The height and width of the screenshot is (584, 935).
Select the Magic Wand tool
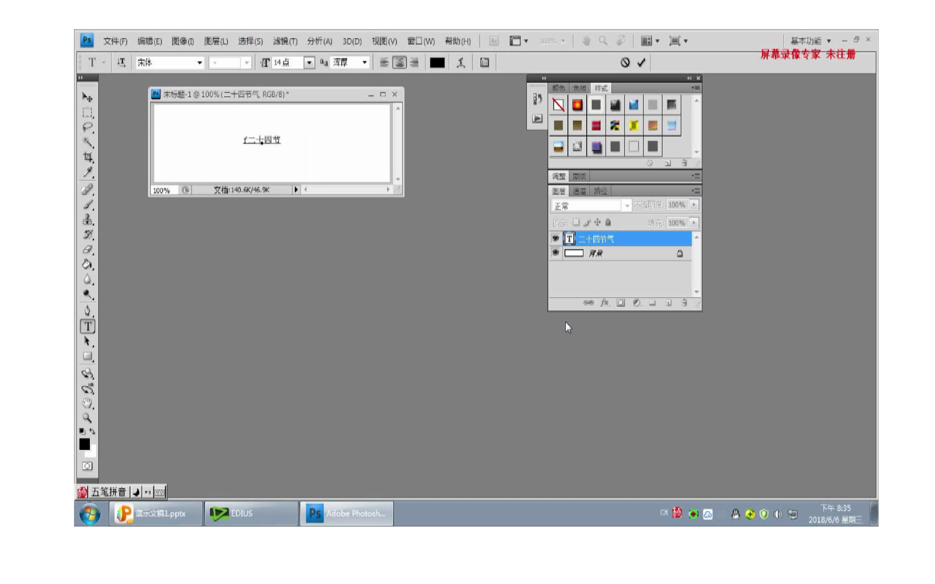point(88,142)
